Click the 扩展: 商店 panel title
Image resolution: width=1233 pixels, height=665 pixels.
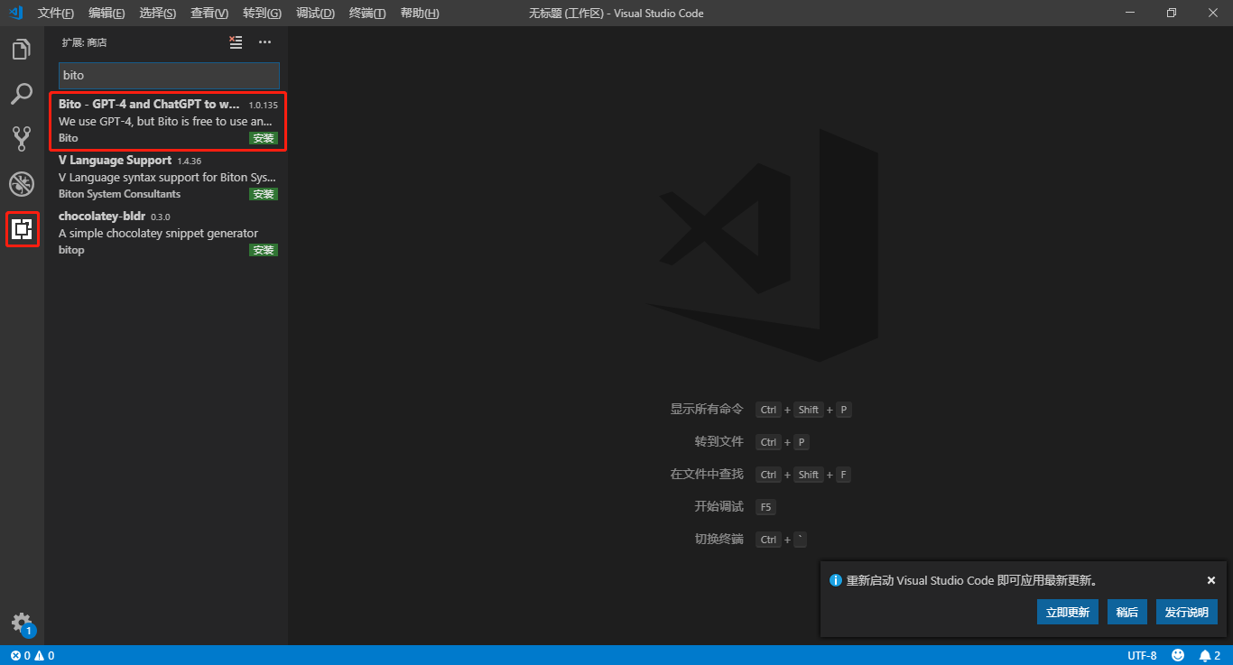click(85, 42)
